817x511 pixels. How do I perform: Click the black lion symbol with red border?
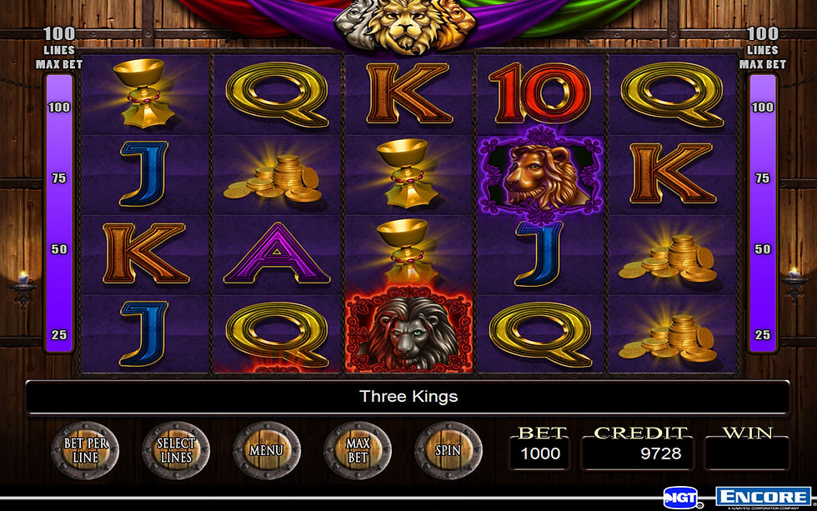[x=409, y=333]
